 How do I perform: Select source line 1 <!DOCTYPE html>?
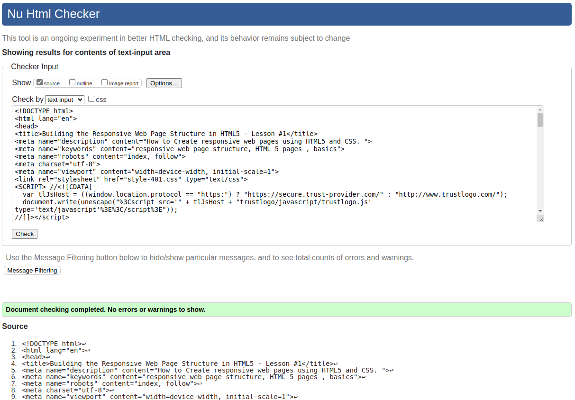[x=54, y=344]
